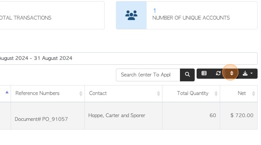The width and height of the screenshot is (261, 145).
Task: Sort by Total Quantity arrows
Action: point(216,93)
